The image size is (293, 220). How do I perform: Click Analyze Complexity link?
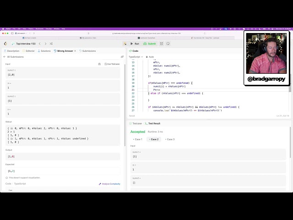(109, 184)
